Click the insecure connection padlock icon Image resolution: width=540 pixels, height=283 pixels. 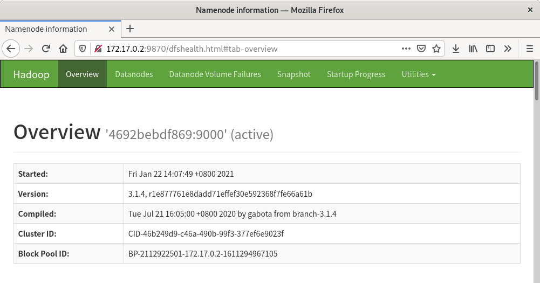pos(98,49)
